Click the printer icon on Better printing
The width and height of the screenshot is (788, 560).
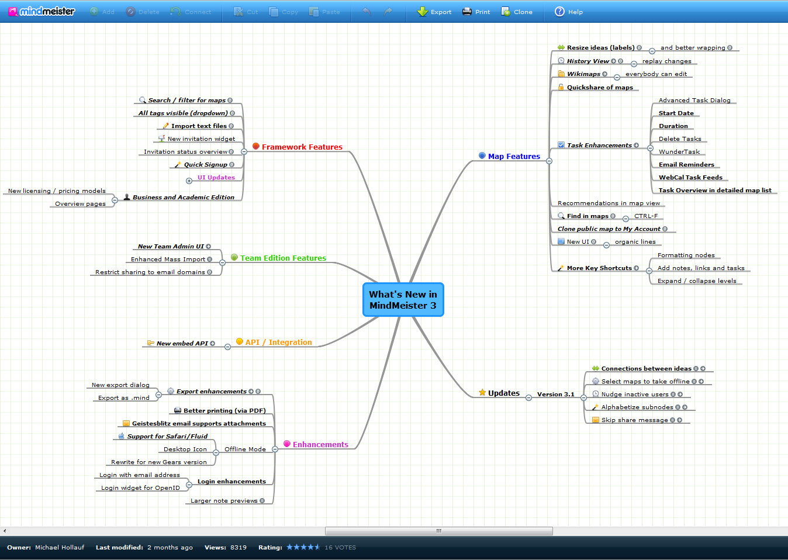point(178,410)
